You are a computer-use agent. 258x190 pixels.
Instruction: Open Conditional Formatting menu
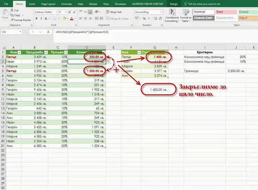point(172,16)
